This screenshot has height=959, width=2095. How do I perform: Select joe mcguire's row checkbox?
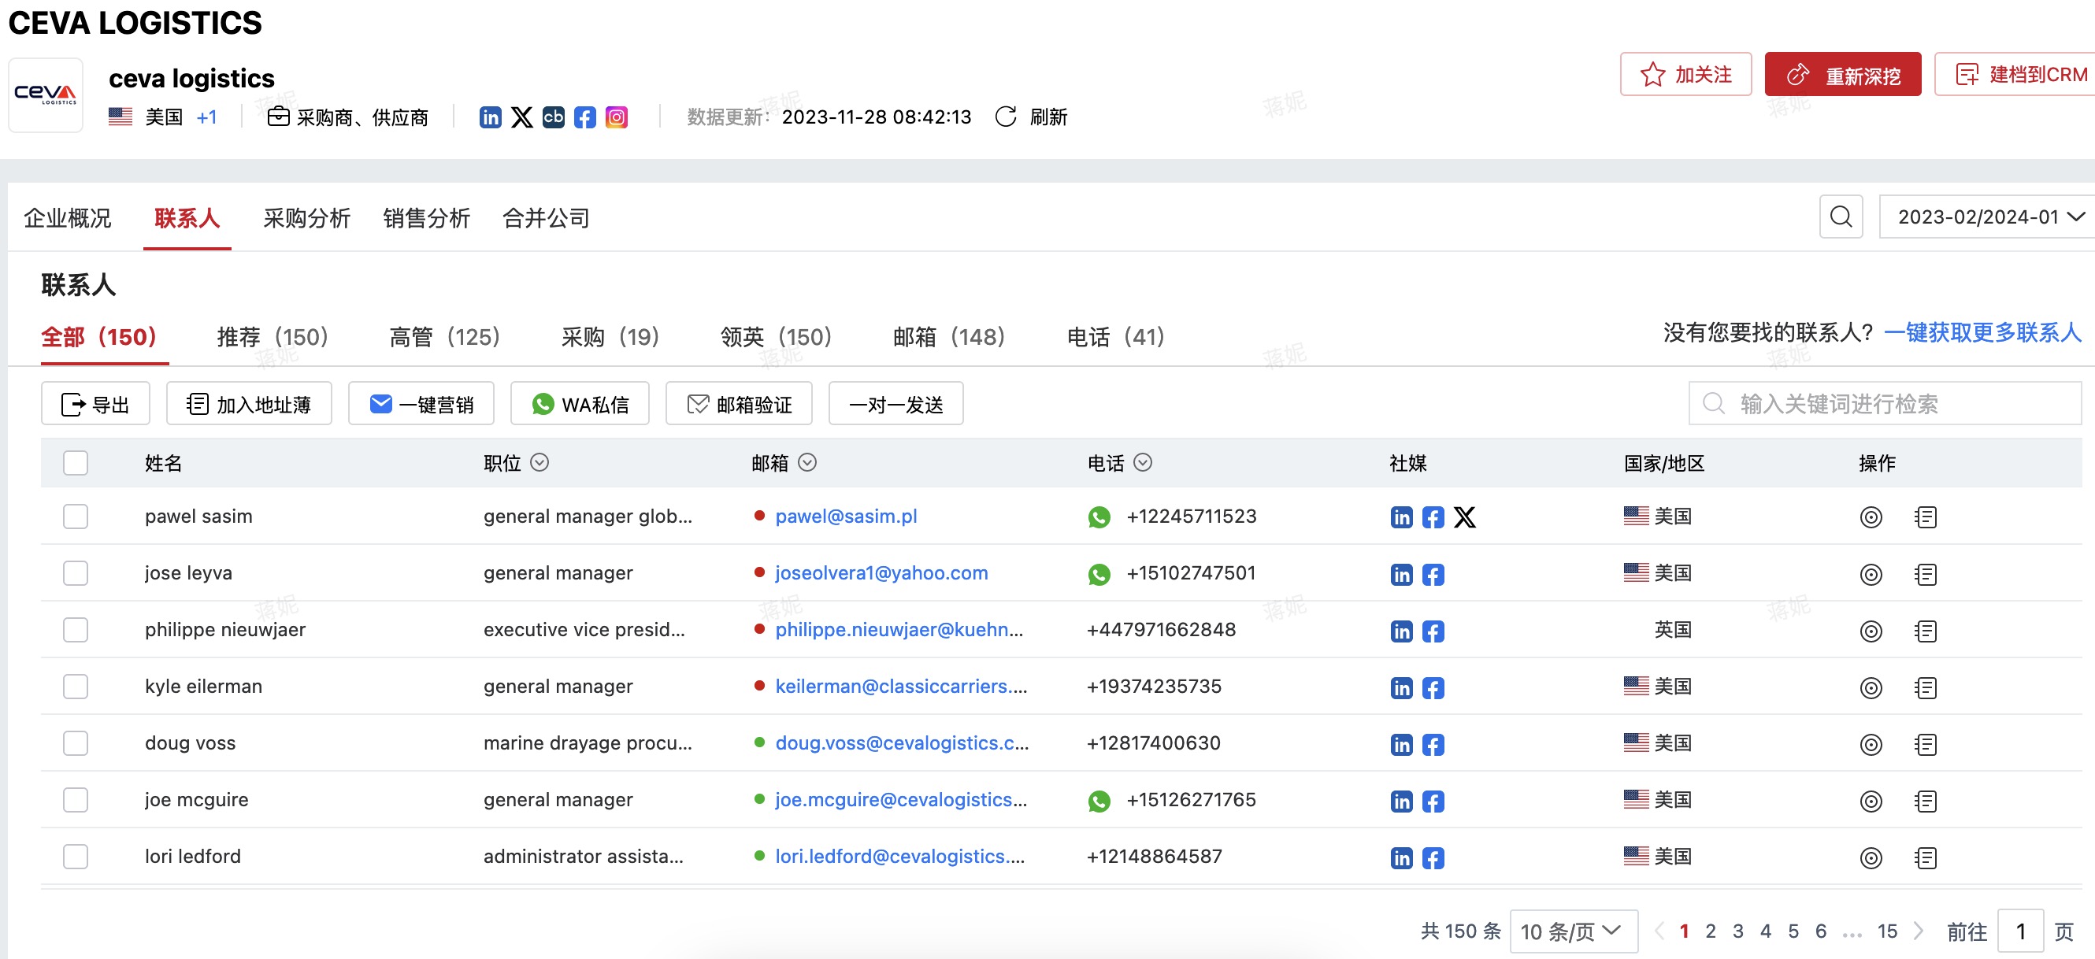pos(76,800)
